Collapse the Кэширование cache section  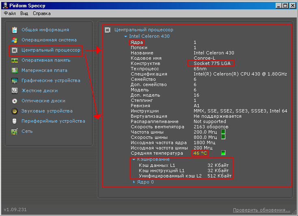coord(134,159)
